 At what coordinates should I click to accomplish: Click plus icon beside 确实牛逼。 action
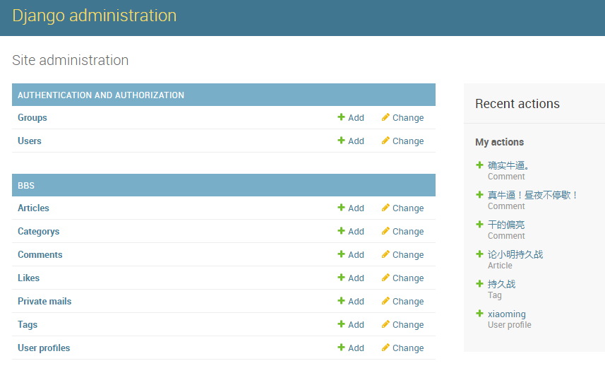pyautogui.click(x=479, y=165)
